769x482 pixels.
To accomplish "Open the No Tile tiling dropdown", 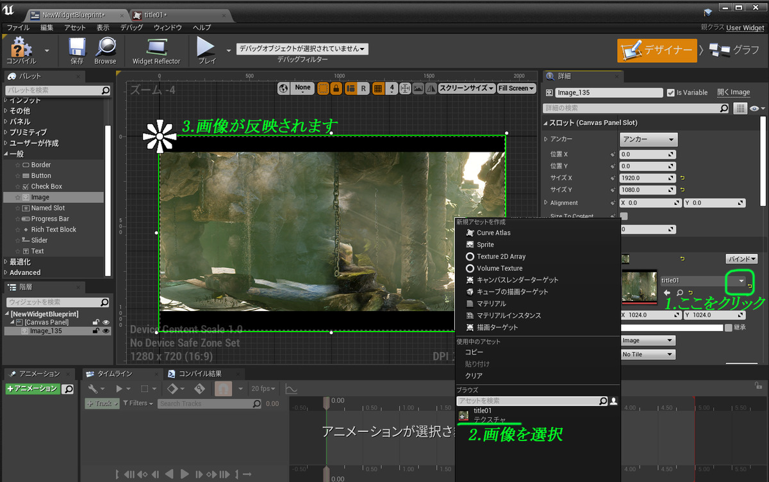I will pyautogui.click(x=648, y=354).
